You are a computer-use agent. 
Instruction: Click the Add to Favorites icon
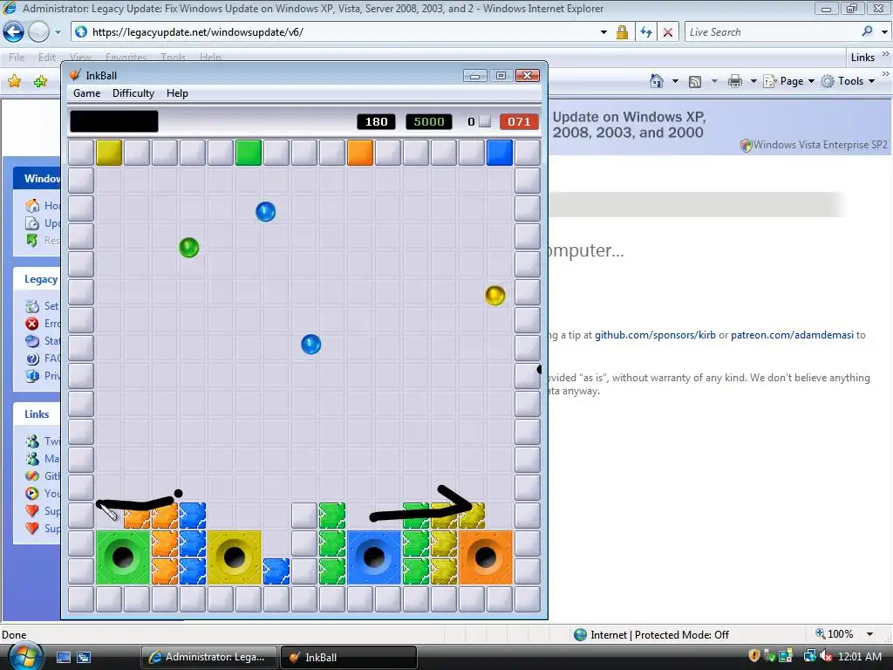click(40, 81)
